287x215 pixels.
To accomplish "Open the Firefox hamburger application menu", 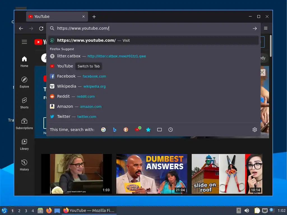I will click(266, 28).
